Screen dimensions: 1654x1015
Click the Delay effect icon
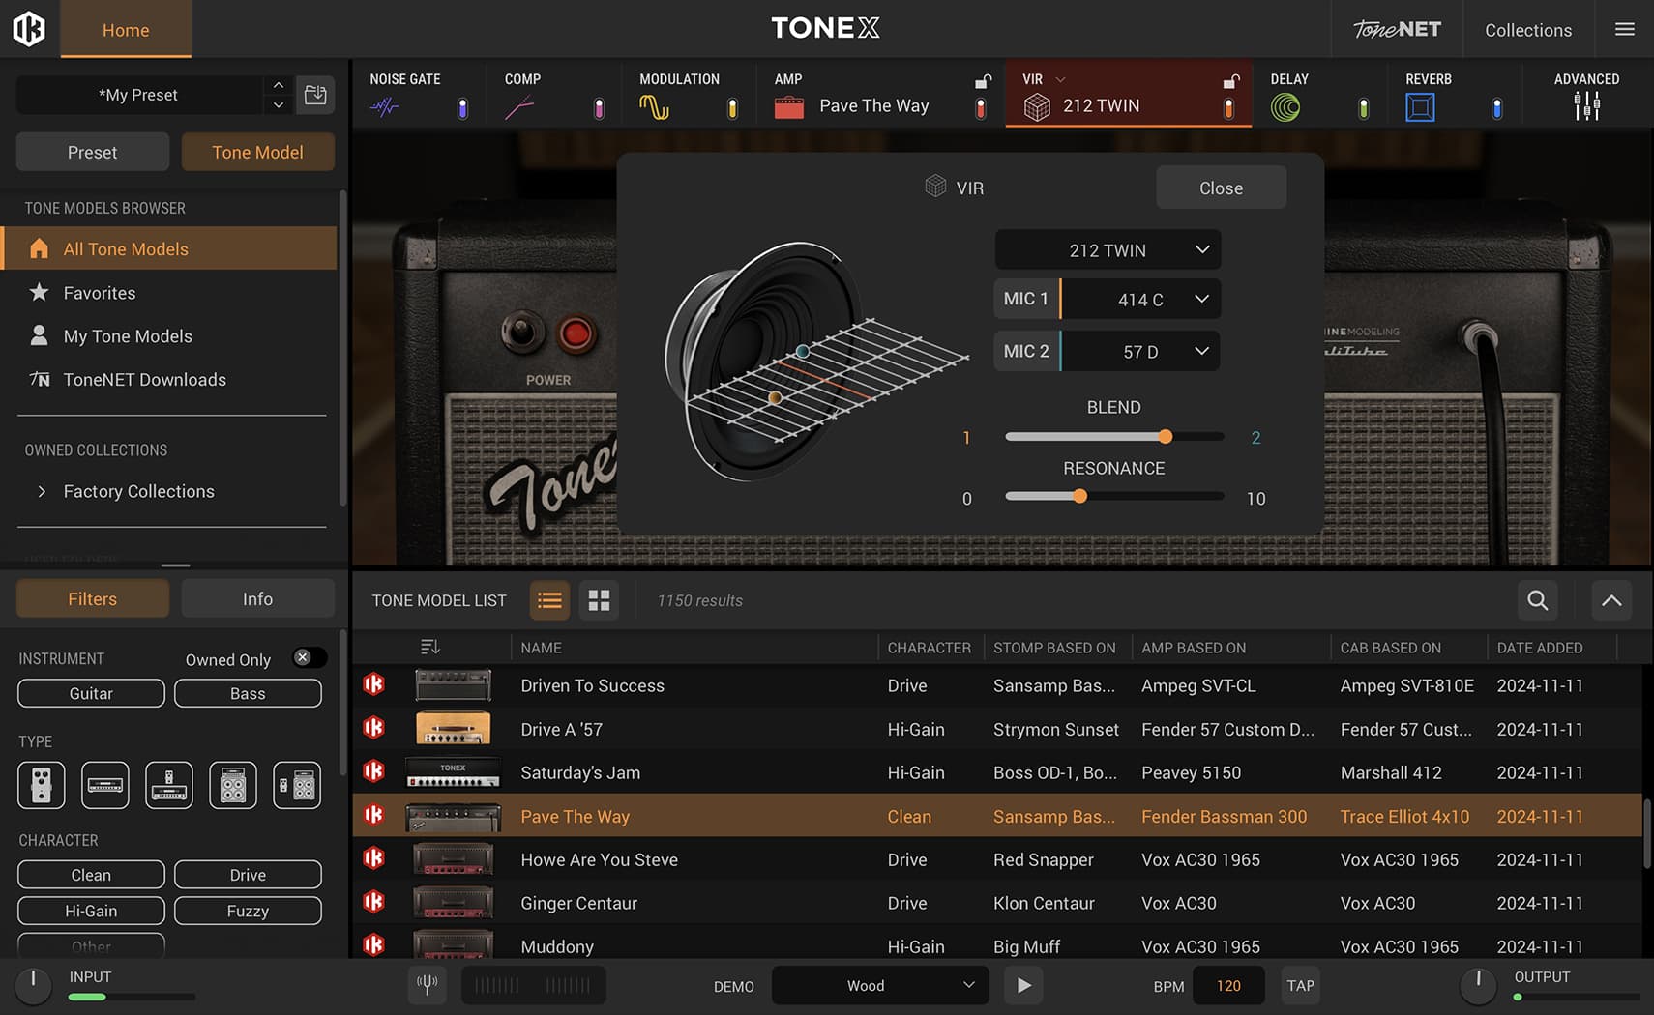1285,107
